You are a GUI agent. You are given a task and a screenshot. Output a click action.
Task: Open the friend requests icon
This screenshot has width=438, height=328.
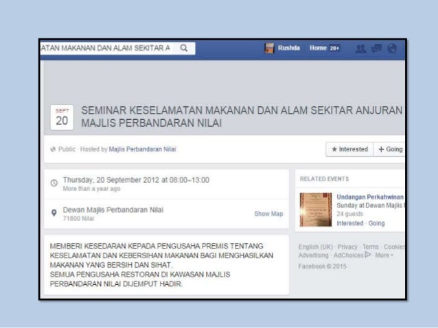360,49
